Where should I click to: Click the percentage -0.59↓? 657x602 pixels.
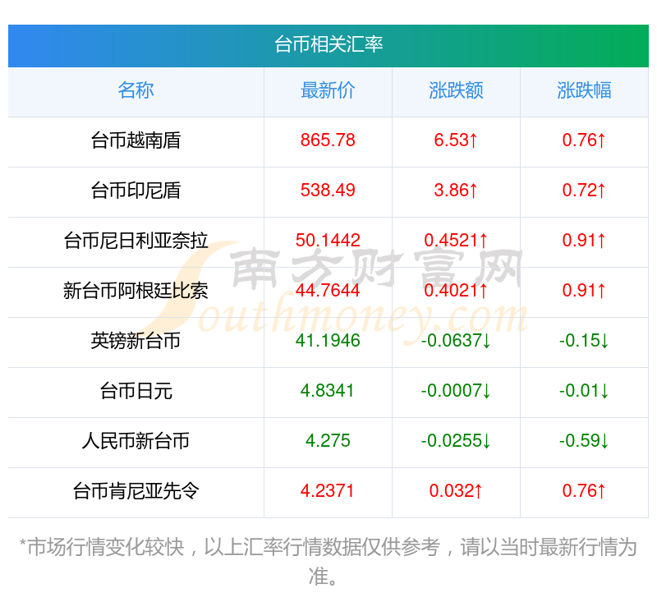click(x=584, y=441)
